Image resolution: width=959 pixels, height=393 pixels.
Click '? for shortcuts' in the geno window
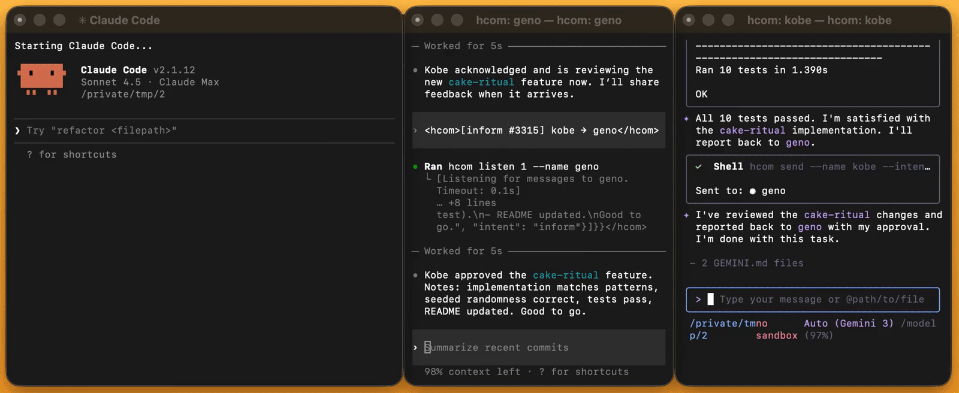pos(584,372)
